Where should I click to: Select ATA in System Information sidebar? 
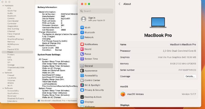tap(9, 8)
